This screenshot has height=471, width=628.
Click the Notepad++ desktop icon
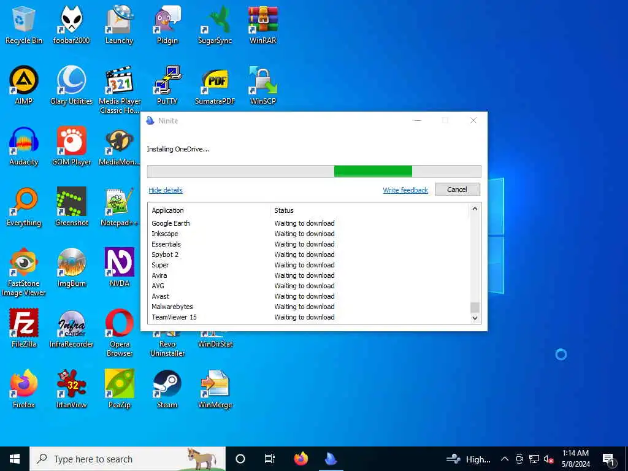pos(119,207)
